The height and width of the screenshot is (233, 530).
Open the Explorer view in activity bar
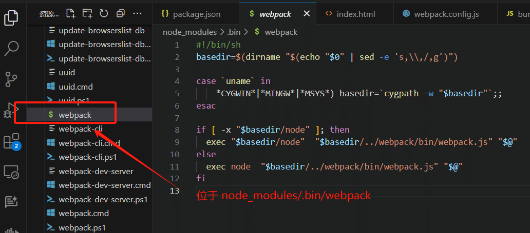click(x=11, y=17)
